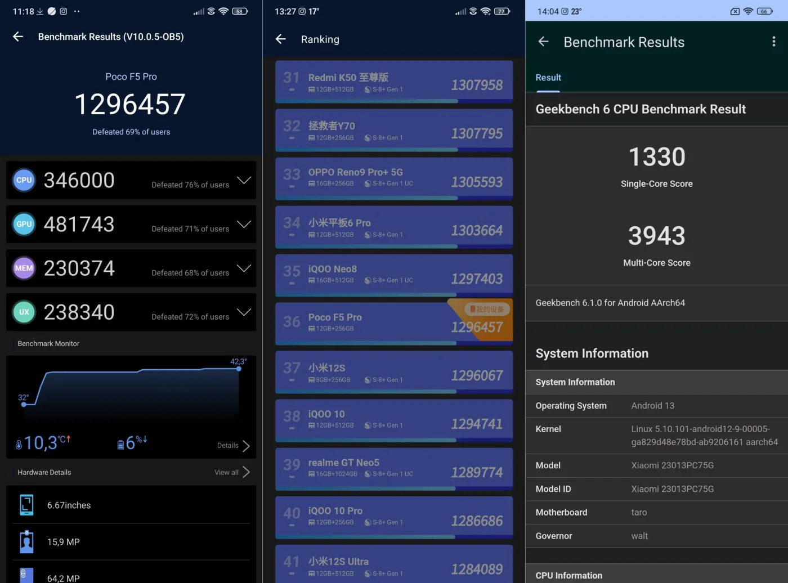
Task: Tap the Poco F5 Pro device name heading
Action: 131,77
